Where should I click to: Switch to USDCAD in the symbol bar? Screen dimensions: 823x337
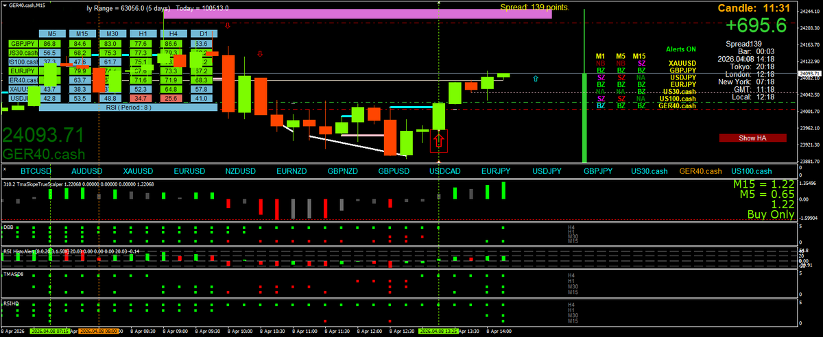[446, 171]
